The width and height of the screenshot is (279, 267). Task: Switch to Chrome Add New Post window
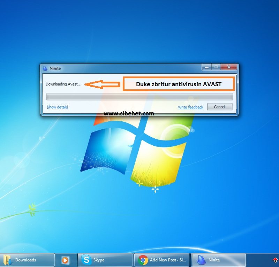162,260
